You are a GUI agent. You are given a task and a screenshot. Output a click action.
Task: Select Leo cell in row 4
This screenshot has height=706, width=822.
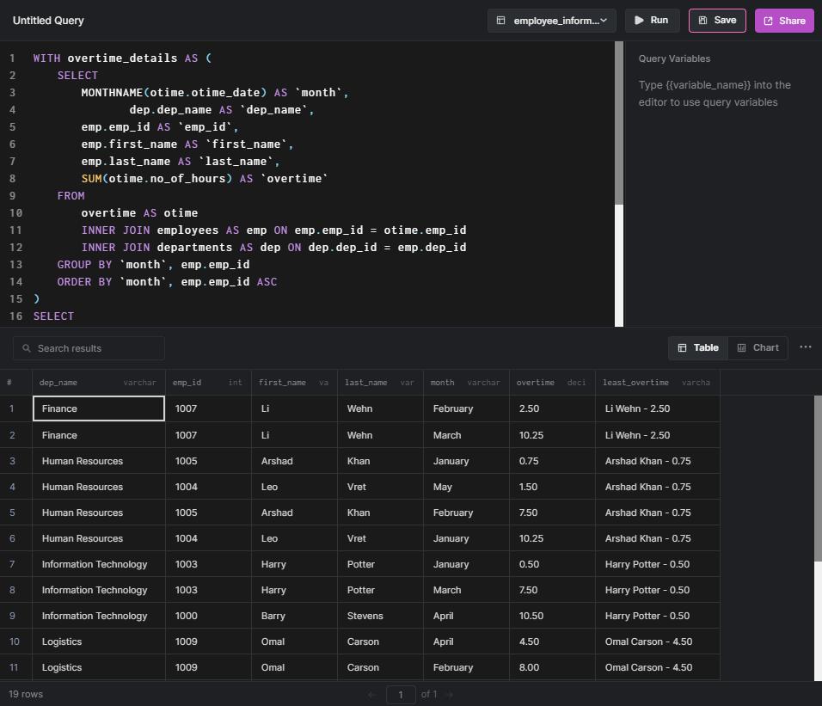294,487
